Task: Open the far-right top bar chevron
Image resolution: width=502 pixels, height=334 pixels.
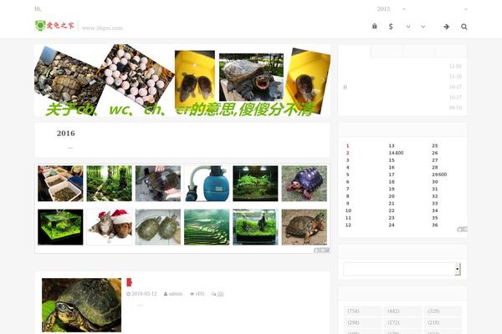Action: click(466, 9)
